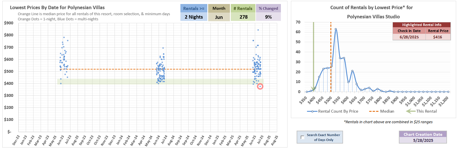The height and width of the screenshot is (149, 459).
Task: Click the Rental Count By Price legend marker
Action: click(x=312, y=111)
